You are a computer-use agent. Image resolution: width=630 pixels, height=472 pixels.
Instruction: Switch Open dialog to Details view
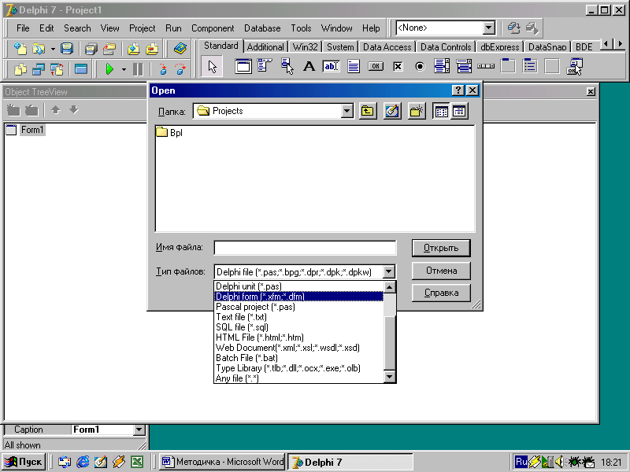tap(459, 111)
